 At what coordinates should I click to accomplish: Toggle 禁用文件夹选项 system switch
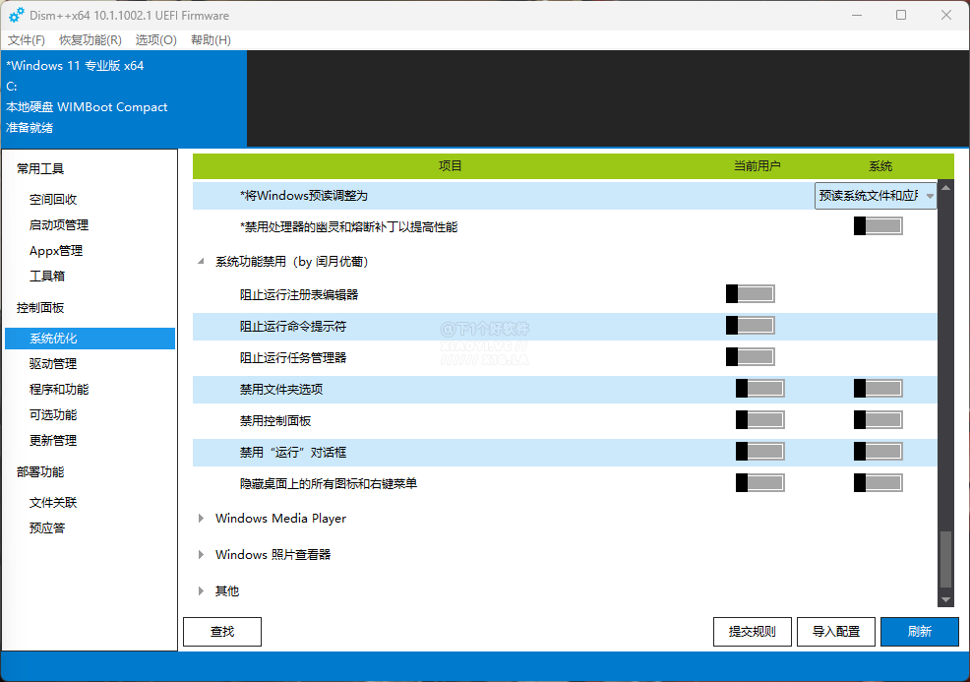878,389
